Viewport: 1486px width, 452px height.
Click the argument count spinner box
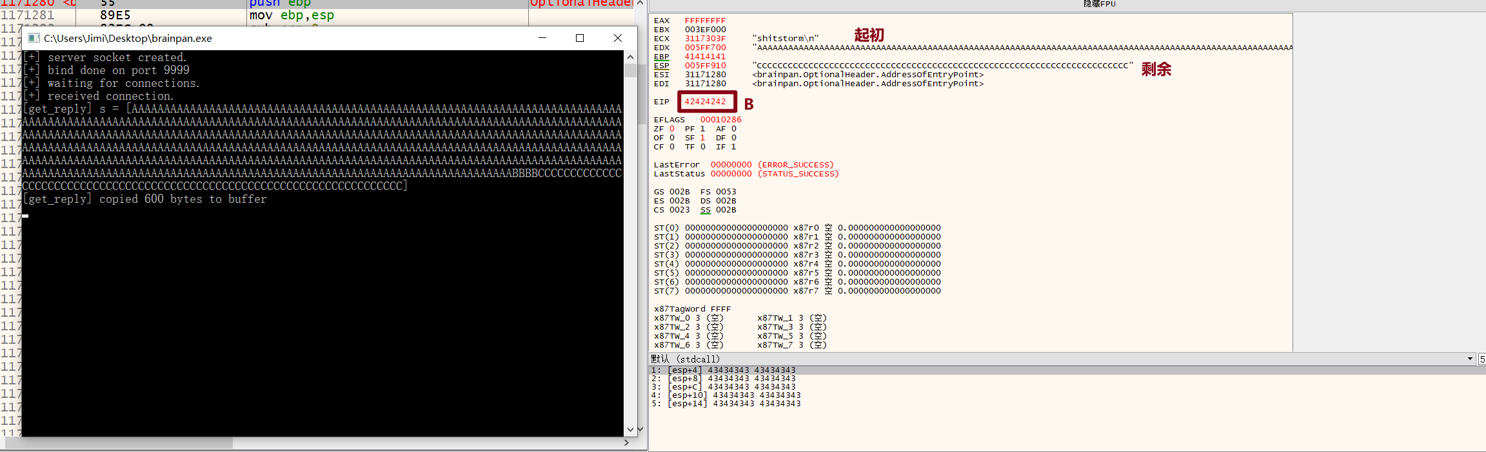1482,359
